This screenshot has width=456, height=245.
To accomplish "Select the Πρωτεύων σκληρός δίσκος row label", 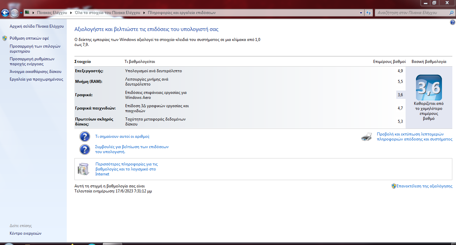I will tap(94, 122).
